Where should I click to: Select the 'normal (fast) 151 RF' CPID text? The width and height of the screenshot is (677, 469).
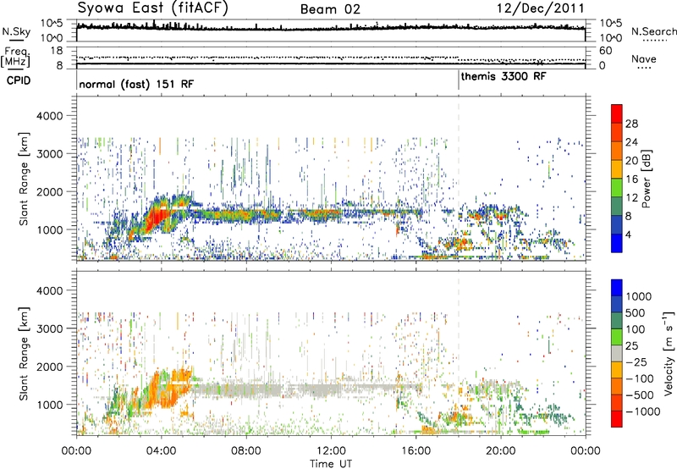(136, 84)
